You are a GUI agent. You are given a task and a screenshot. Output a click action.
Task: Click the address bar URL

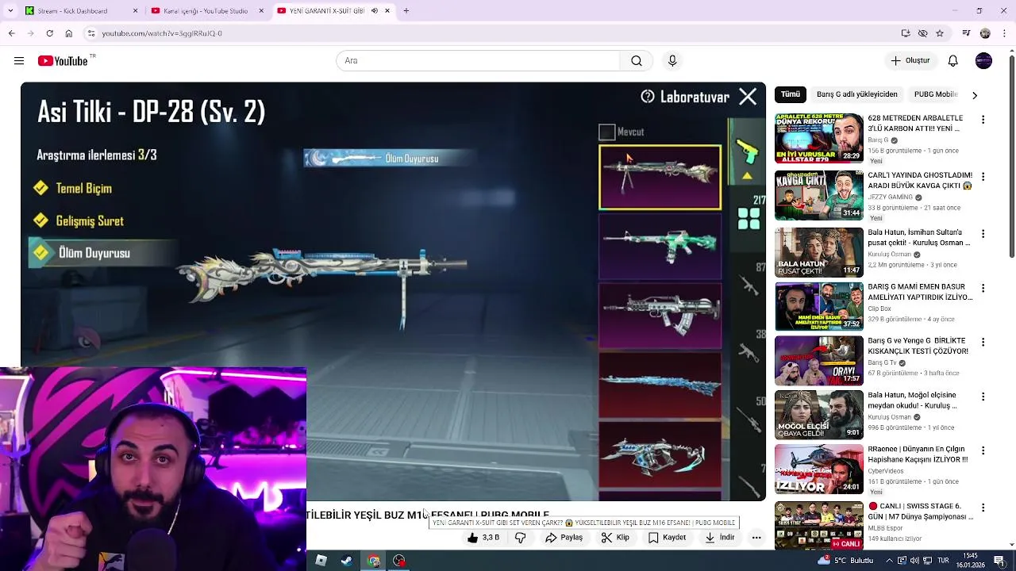162,33
